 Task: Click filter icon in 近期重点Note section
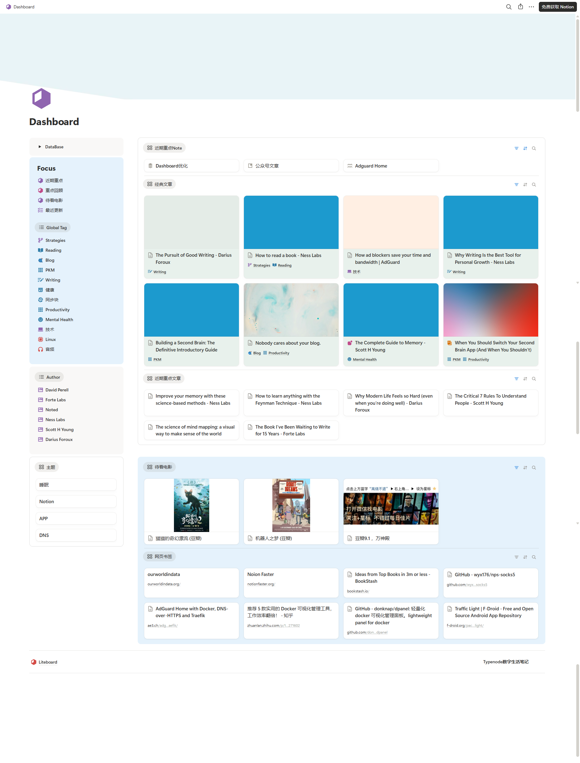pyautogui.click(x=516, y=149)
